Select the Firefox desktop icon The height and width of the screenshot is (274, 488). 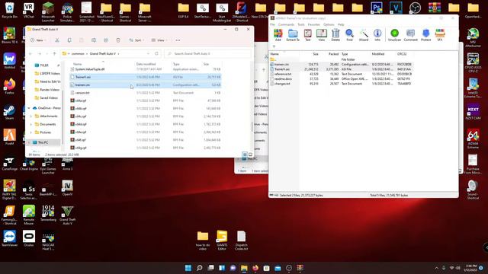[x=9, y=86]
